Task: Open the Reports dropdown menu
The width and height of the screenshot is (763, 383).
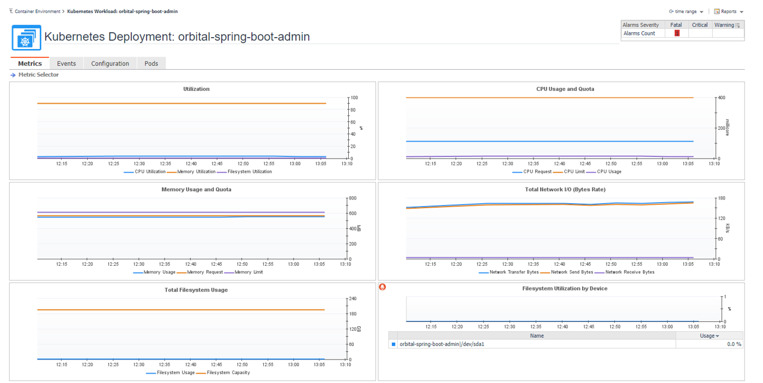Action: [x=729, y=11]
